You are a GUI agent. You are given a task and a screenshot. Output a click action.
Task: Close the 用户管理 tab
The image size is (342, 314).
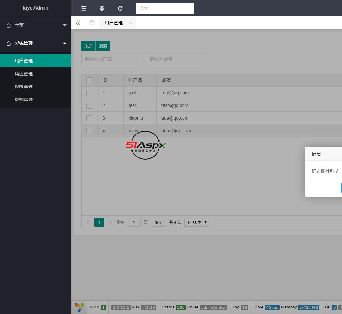(131, 23)
